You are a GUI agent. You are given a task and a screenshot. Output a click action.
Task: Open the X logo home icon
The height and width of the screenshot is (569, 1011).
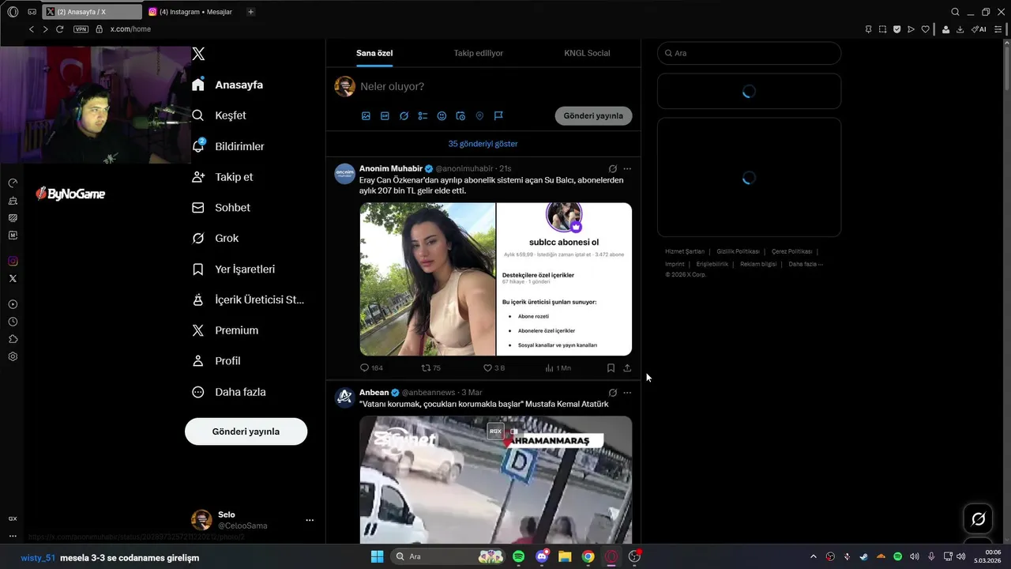coord(198,54)
